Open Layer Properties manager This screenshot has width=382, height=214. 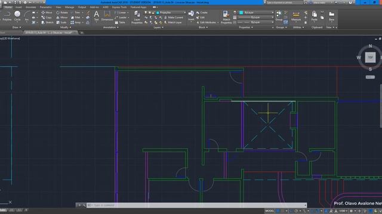click(x=137, y=17)
